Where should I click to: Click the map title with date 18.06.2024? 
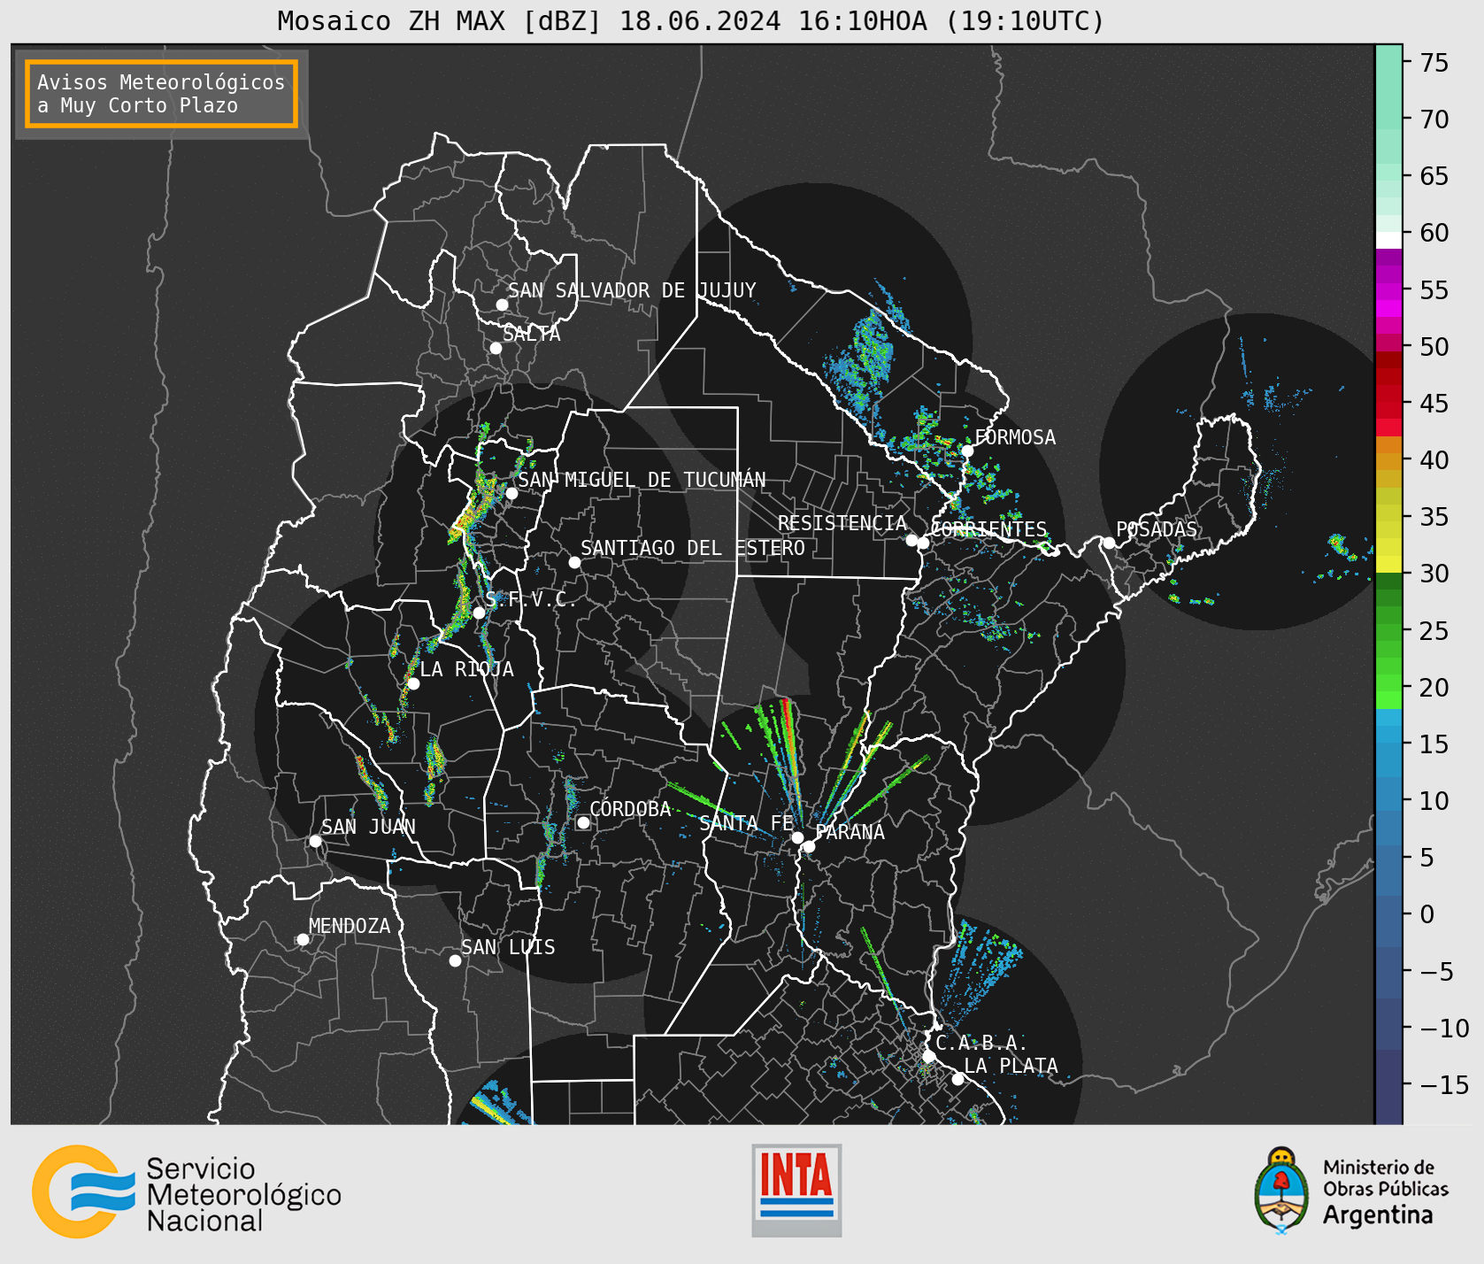(x=691, y=20)
